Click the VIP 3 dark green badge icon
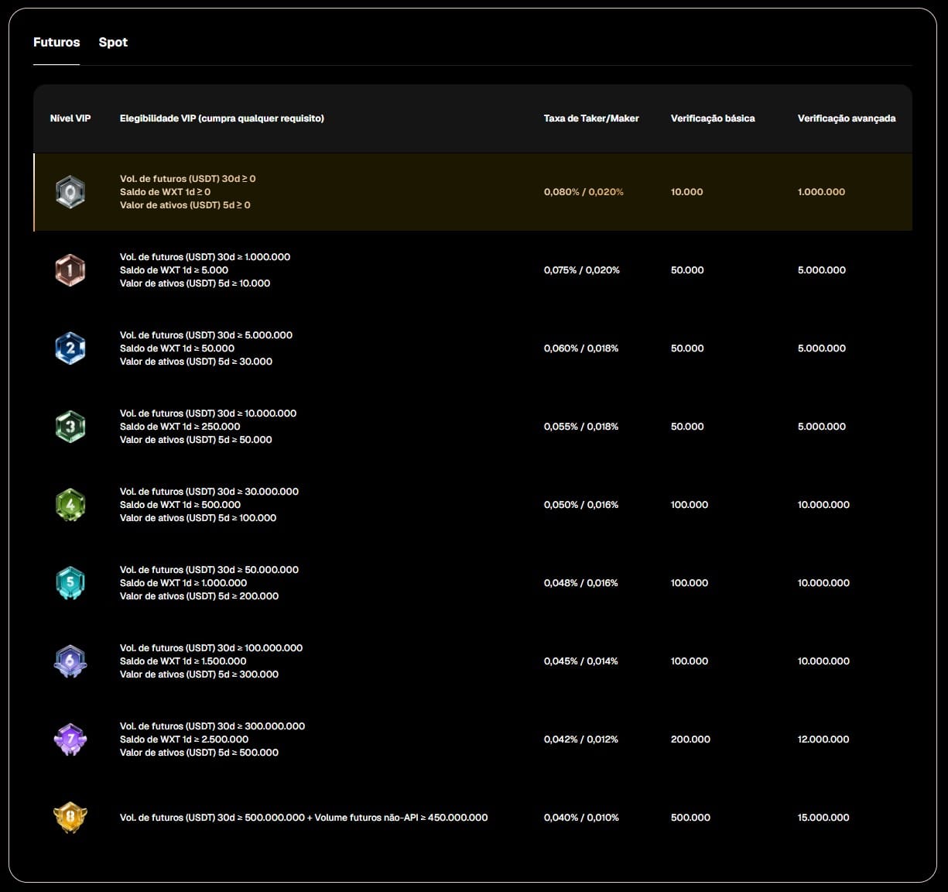 (70, 427)
